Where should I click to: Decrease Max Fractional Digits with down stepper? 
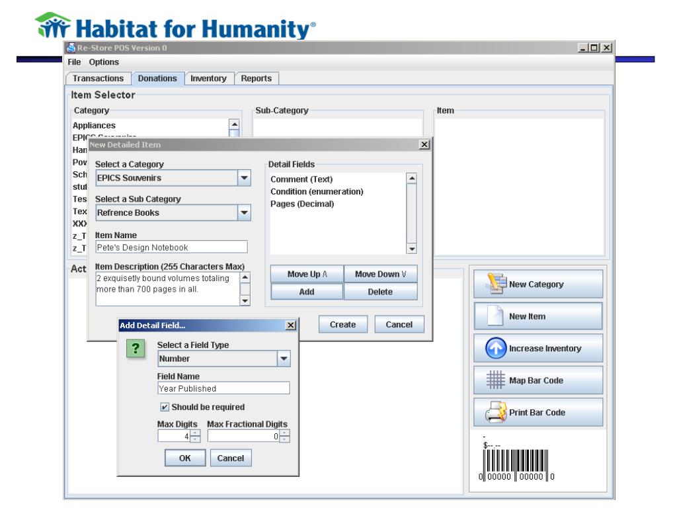284,439
